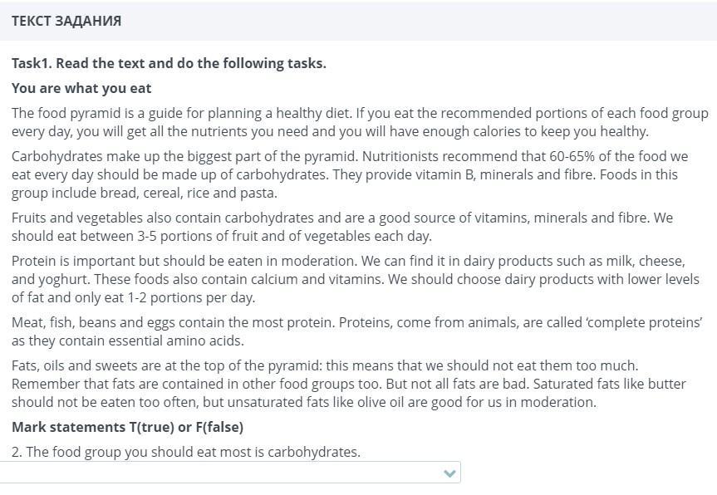Click the paragraph about the food pyramid guide

(x=360, y=122)
